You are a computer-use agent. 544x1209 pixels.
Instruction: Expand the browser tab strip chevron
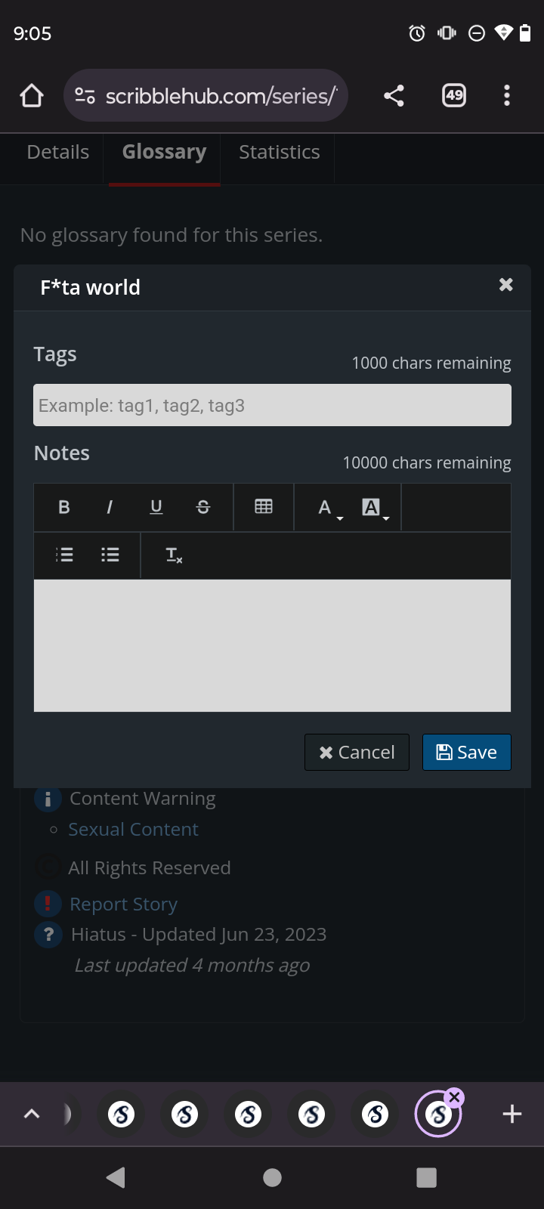(32, 1114)
